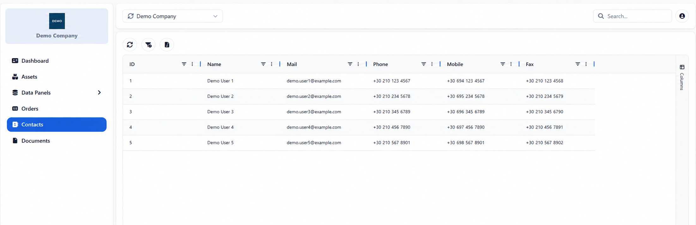Sort by the Mail column header
This screenshot has width=696, height=225.
tap(292, 64)
